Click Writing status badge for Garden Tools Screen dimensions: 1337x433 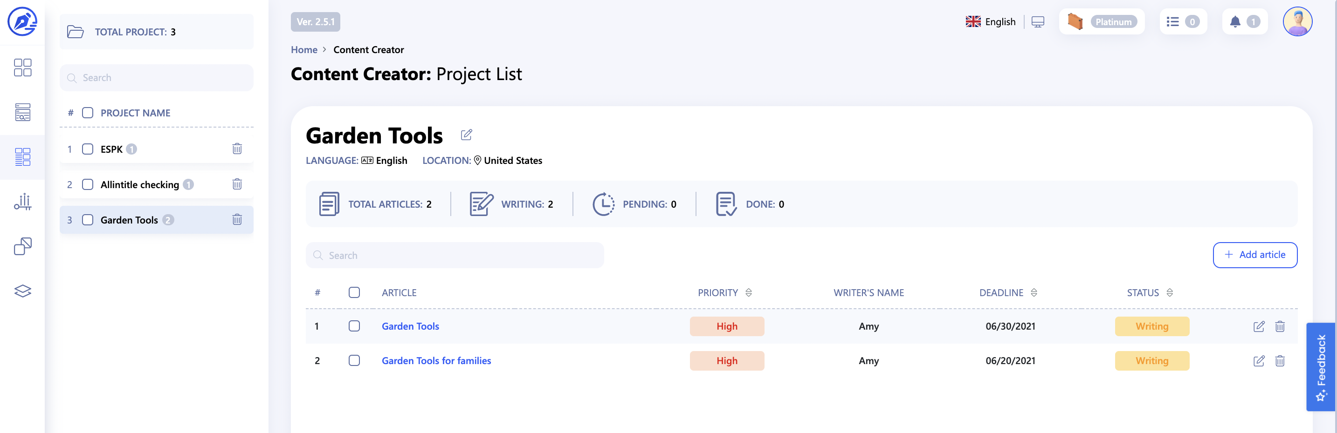pyautogui.click(x=1152, y=326)
